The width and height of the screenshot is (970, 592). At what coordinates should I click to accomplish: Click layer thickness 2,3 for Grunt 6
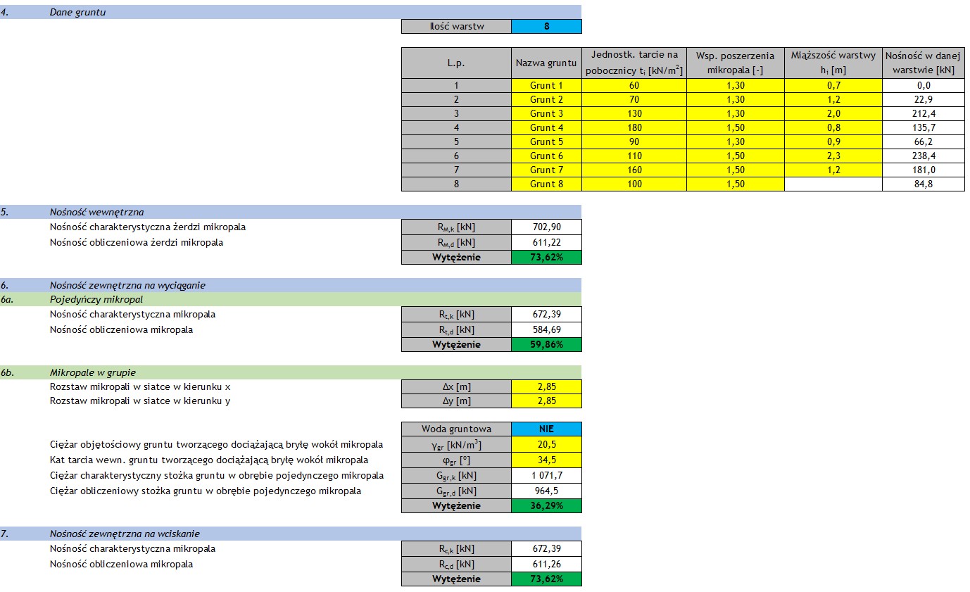pyautogui.click(x=833, y=156)
